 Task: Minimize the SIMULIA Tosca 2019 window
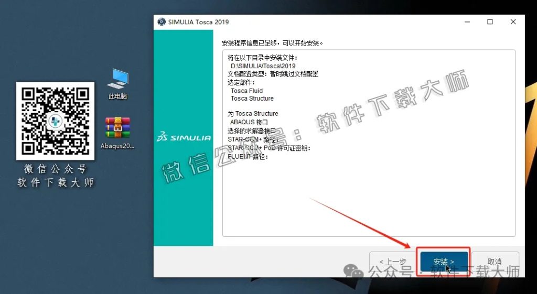coord(467,22)
